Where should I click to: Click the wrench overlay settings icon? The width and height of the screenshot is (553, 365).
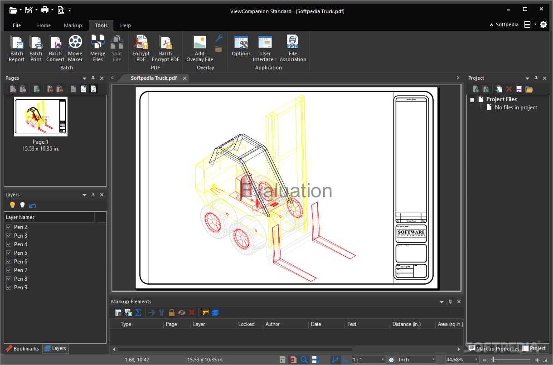218,39
